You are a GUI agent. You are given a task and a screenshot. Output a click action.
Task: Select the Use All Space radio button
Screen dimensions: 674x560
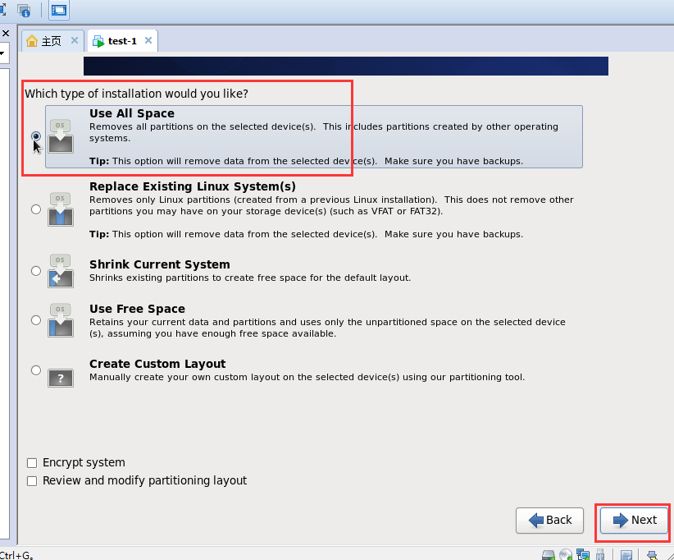click(x=36, y=136)
